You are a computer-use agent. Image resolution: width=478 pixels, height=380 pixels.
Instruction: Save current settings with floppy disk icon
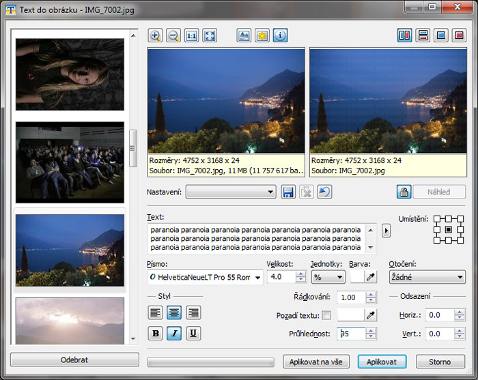[x=288, y=192]
